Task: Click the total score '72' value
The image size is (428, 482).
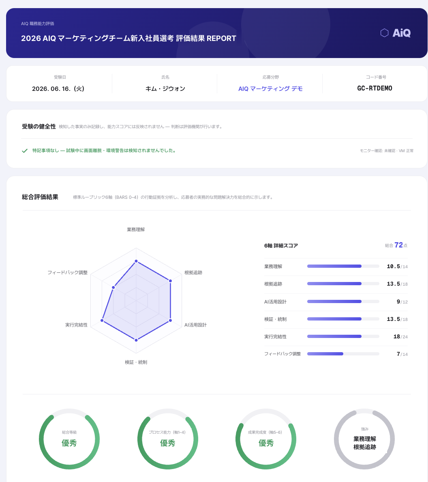Action: pyautogui.click(x=398, y=245)
